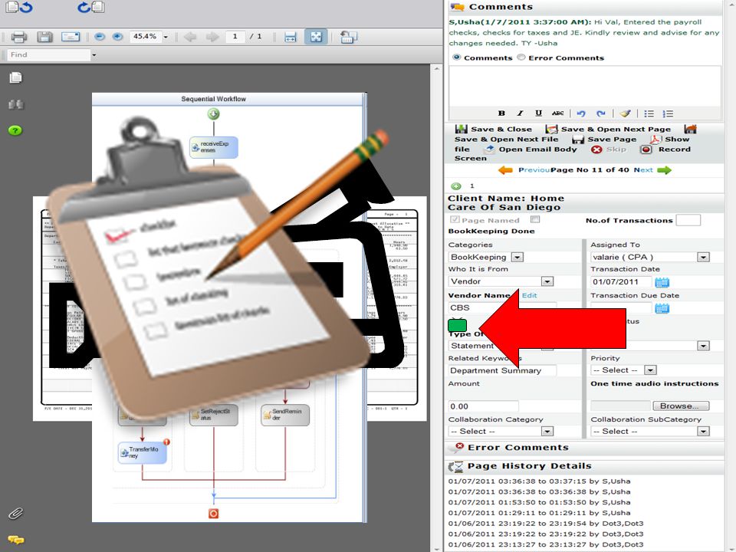The image size is (736, 552).
Task: Open the comments bubble panel icon
Action: 15,540
